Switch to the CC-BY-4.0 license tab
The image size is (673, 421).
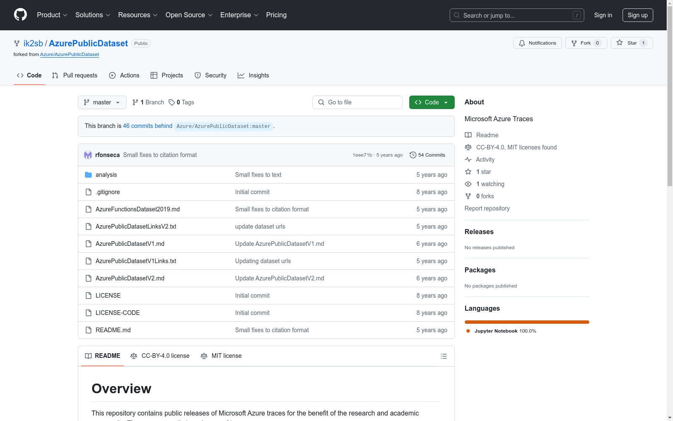(x=160, y=356)
